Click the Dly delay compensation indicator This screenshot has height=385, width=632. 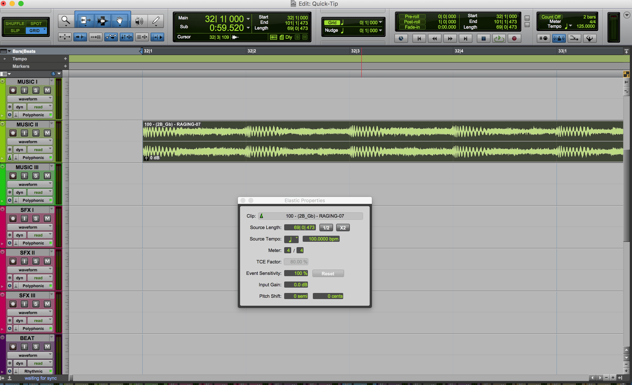click(x=289, y=37)
